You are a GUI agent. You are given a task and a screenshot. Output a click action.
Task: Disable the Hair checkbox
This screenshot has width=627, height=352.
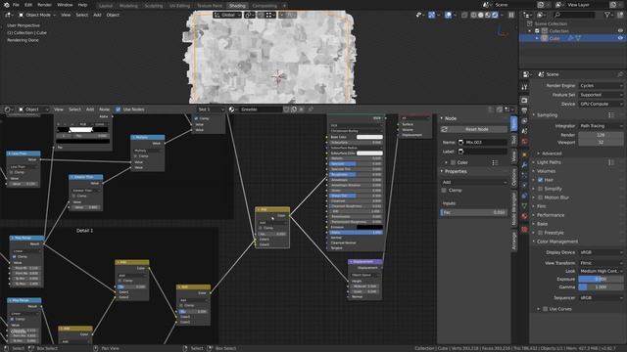point(541,180)
